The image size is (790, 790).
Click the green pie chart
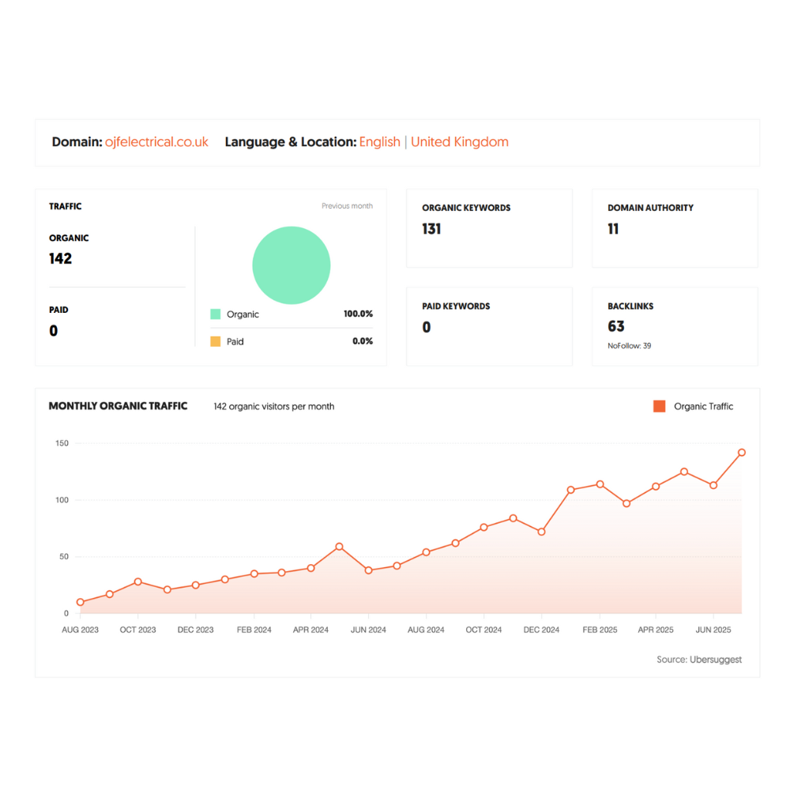292,265
